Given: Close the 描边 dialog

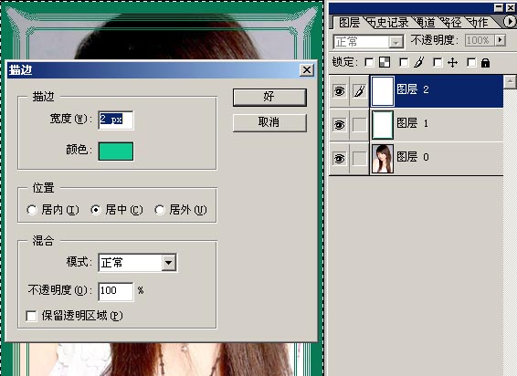Looking at the screenshot, I should (307, 70).
